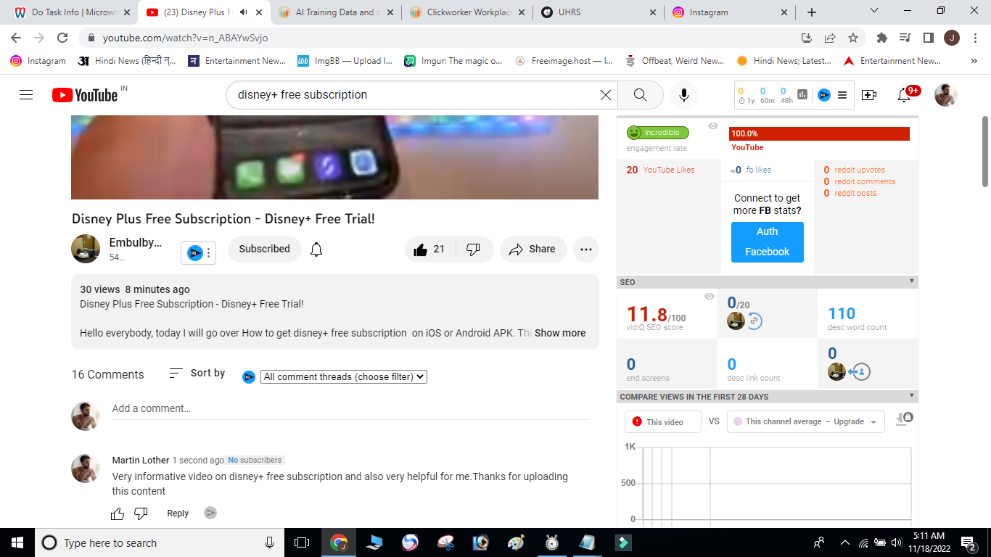Go to YouTube home via the logo
The width and height of the screenshot is (991, 557).
point(84,95)
